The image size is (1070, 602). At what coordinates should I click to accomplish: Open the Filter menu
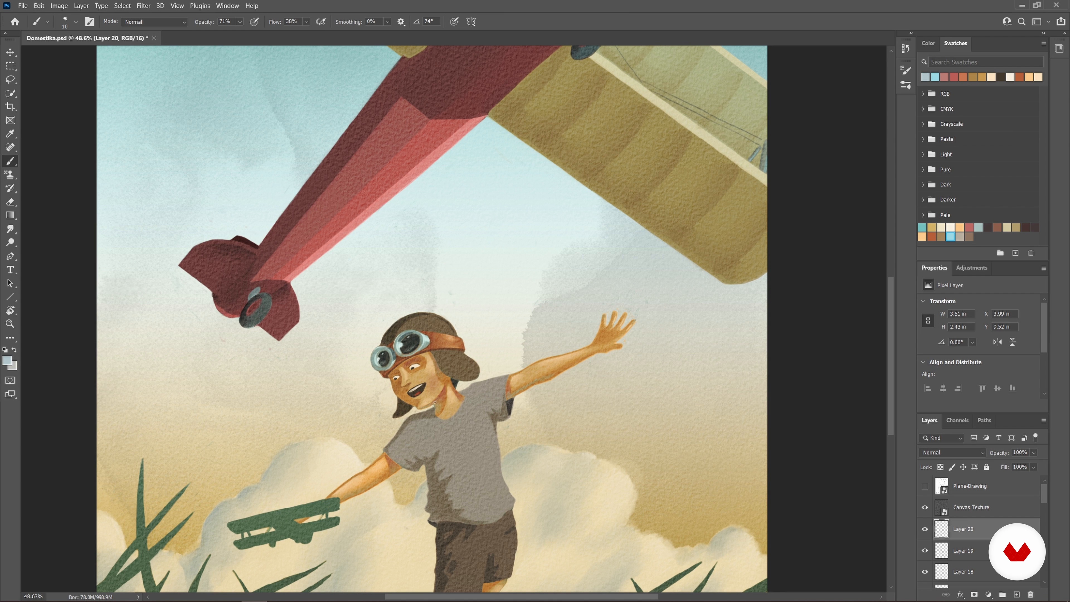(143, 6)
